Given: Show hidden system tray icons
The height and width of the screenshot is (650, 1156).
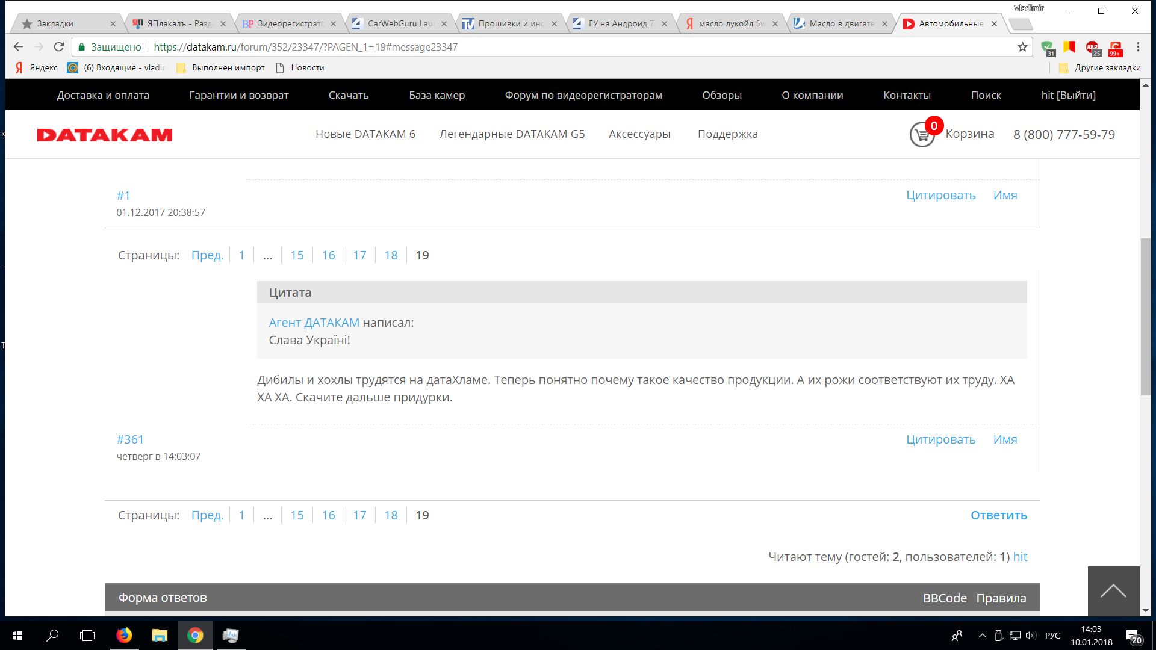Looking at the screenshot, I should (983, 636).
